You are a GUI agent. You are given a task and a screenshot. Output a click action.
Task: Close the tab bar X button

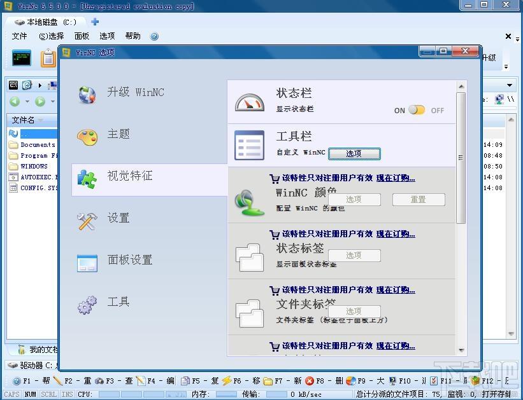(x=508, y=36)
